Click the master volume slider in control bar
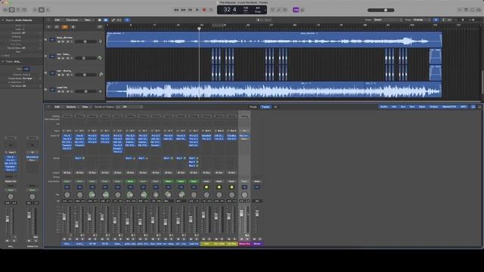This screenshot has height=272, width=484. click(381, 10)
